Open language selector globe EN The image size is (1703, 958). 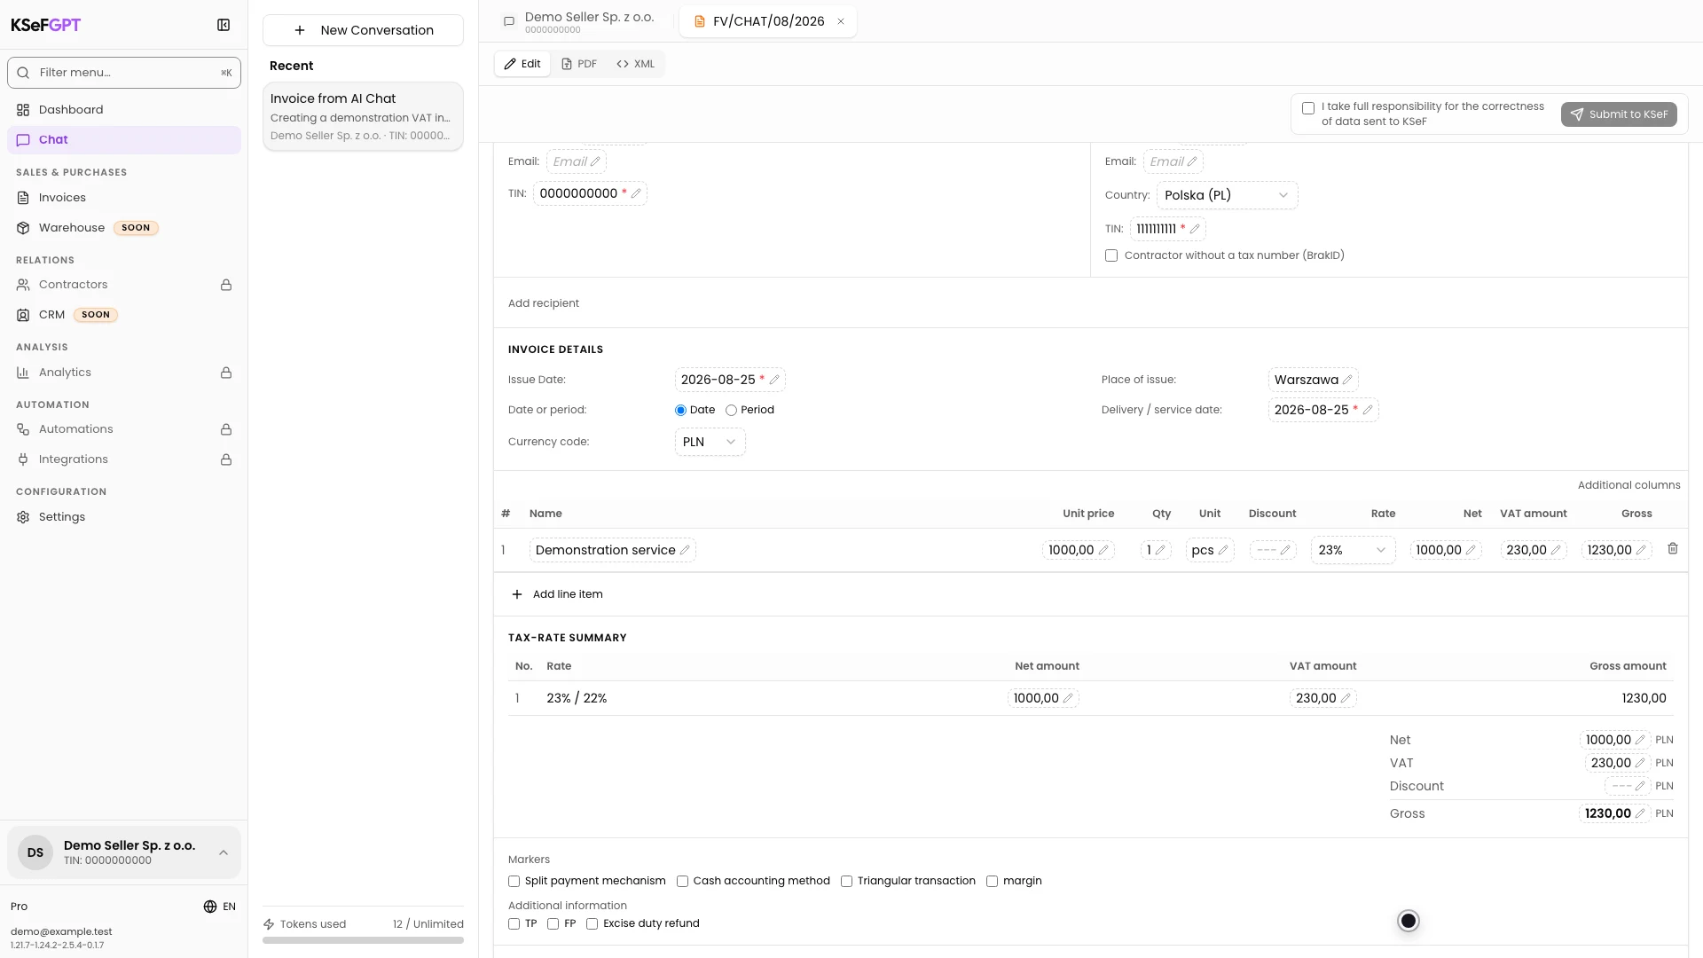point(219,907)
